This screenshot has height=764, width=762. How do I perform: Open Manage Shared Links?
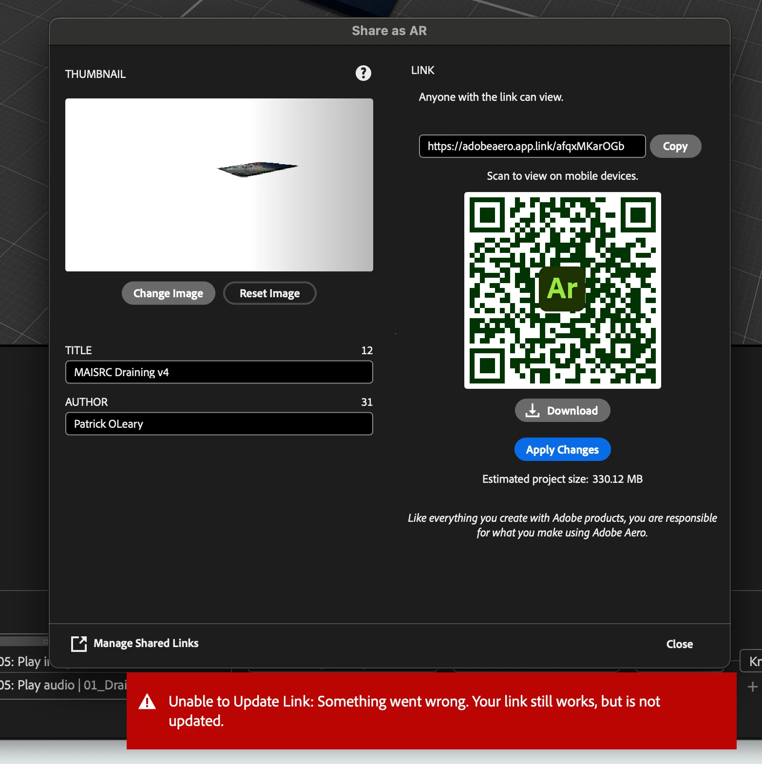click(x=146, y=643)
